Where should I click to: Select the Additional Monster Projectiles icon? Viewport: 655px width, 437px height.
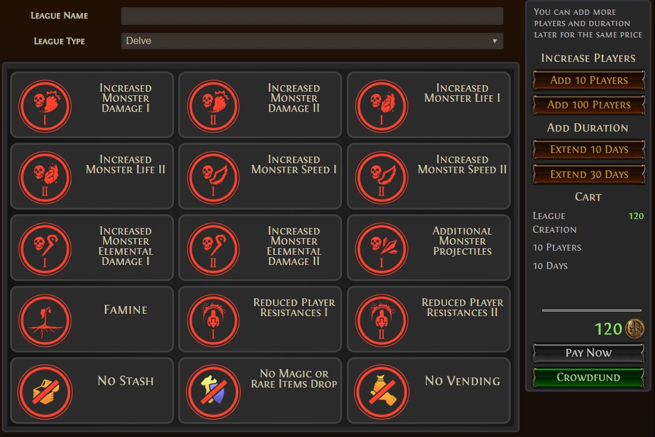click(381, 249)
